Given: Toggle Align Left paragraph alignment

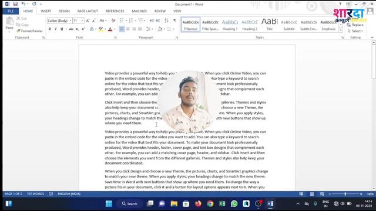Looking at the screenshot, I should pos(122,29).
